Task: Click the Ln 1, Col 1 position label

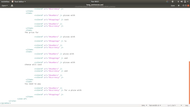Action: coord(172,105)
